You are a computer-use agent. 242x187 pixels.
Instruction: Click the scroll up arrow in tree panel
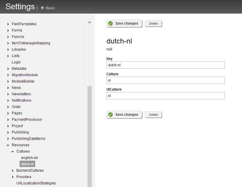[x=89, y=23]
